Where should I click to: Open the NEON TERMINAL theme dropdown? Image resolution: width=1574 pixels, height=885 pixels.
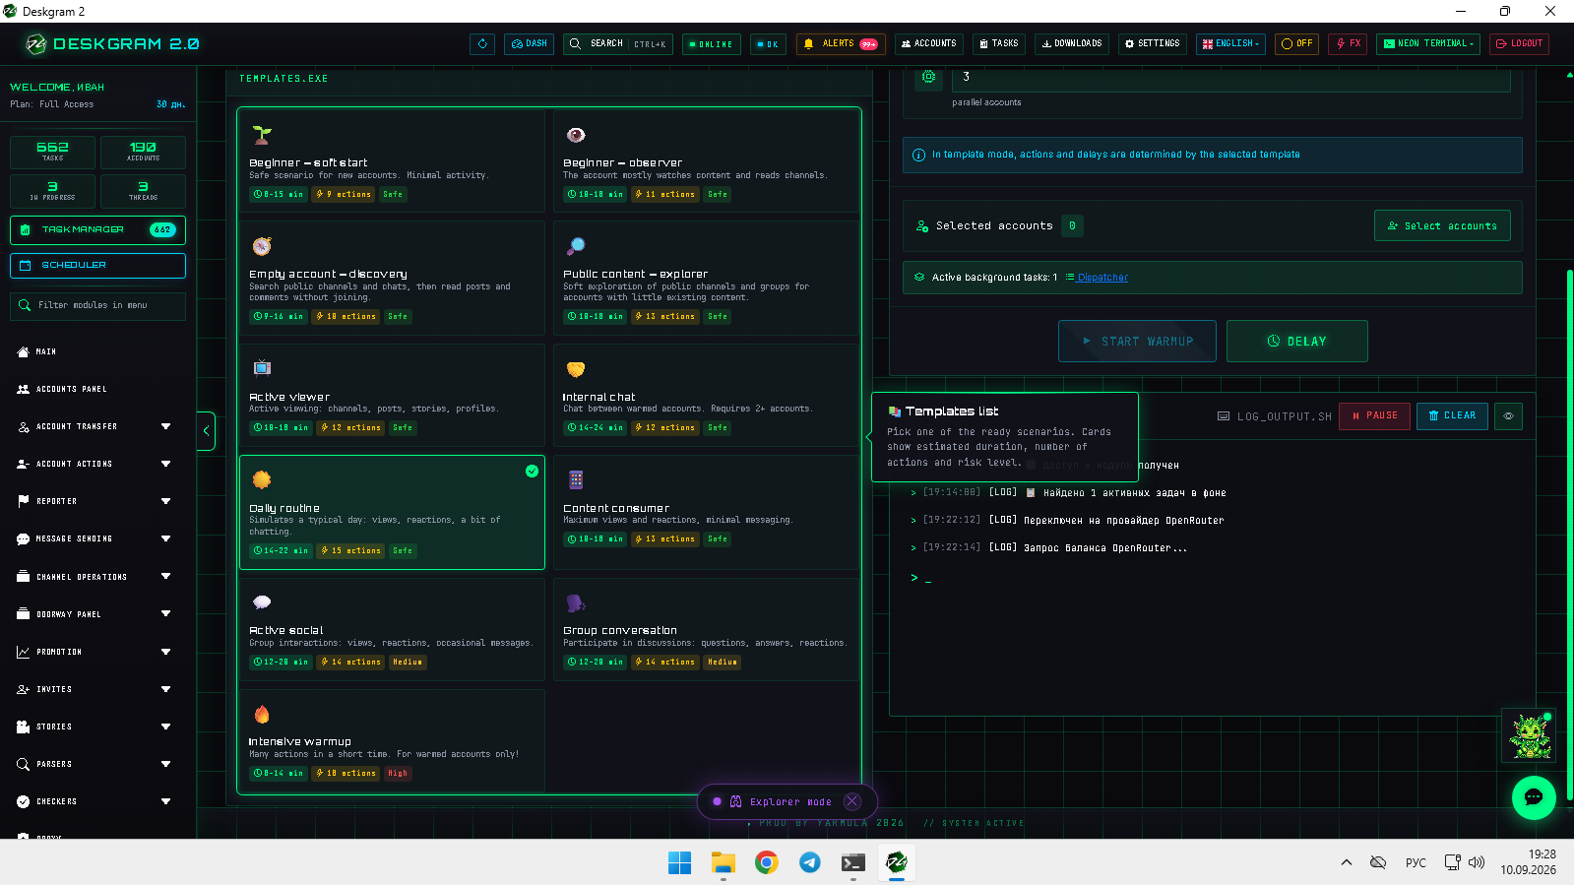tap(1428, 44)
